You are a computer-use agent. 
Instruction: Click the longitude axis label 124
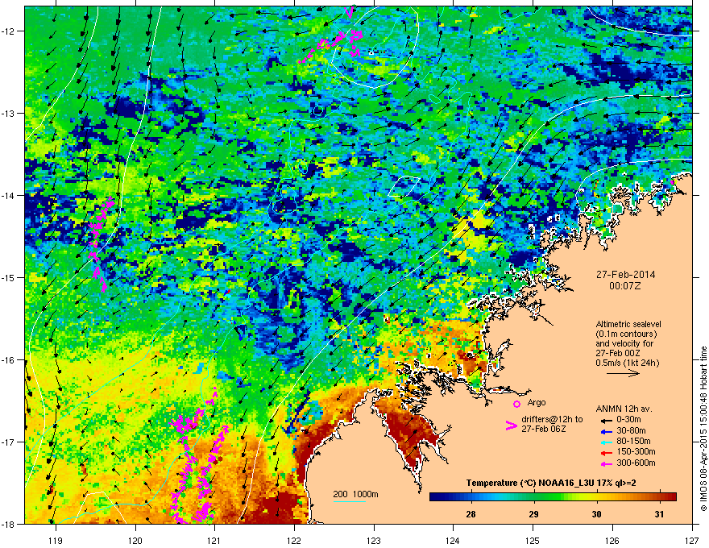[453, 540]
